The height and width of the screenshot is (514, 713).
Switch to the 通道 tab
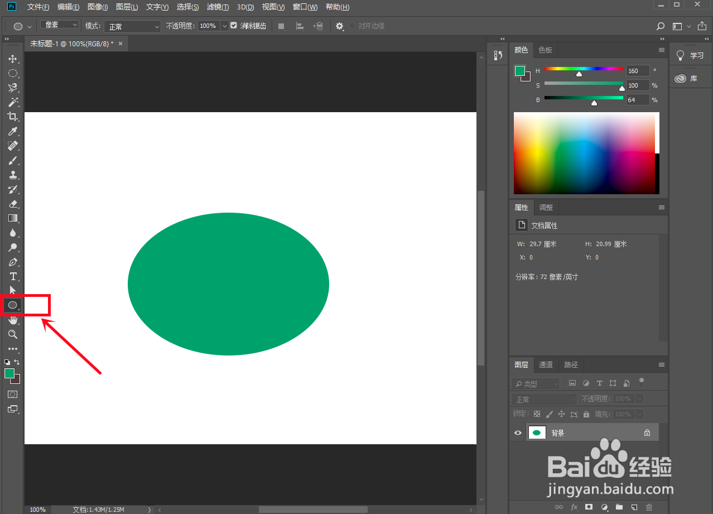pos(546,365)
